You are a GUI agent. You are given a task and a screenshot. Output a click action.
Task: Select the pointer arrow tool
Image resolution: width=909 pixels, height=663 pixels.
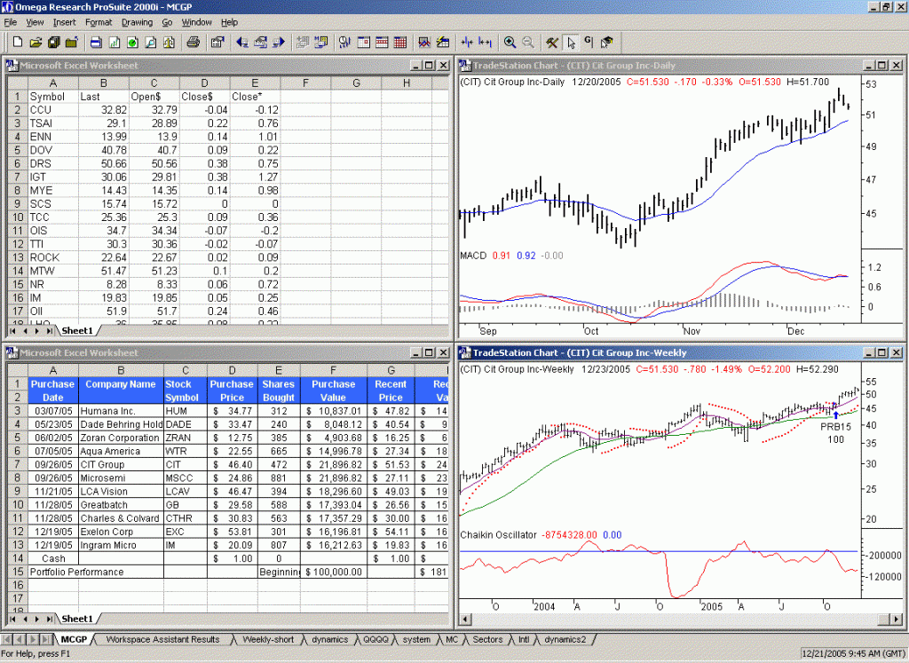coord(571,43)
